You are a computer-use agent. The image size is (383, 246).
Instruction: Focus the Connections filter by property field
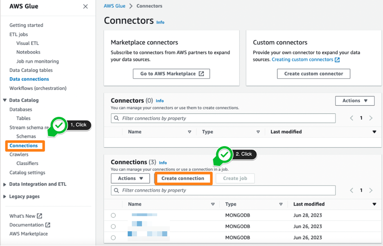click(223, 190)
